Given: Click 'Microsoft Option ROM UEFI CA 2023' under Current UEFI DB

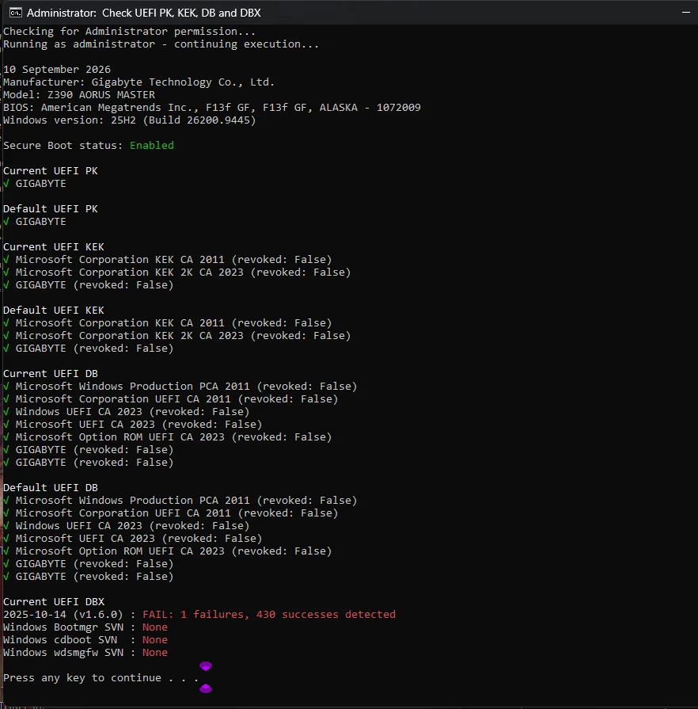Looking at the screenshot, I should point(120,436).
